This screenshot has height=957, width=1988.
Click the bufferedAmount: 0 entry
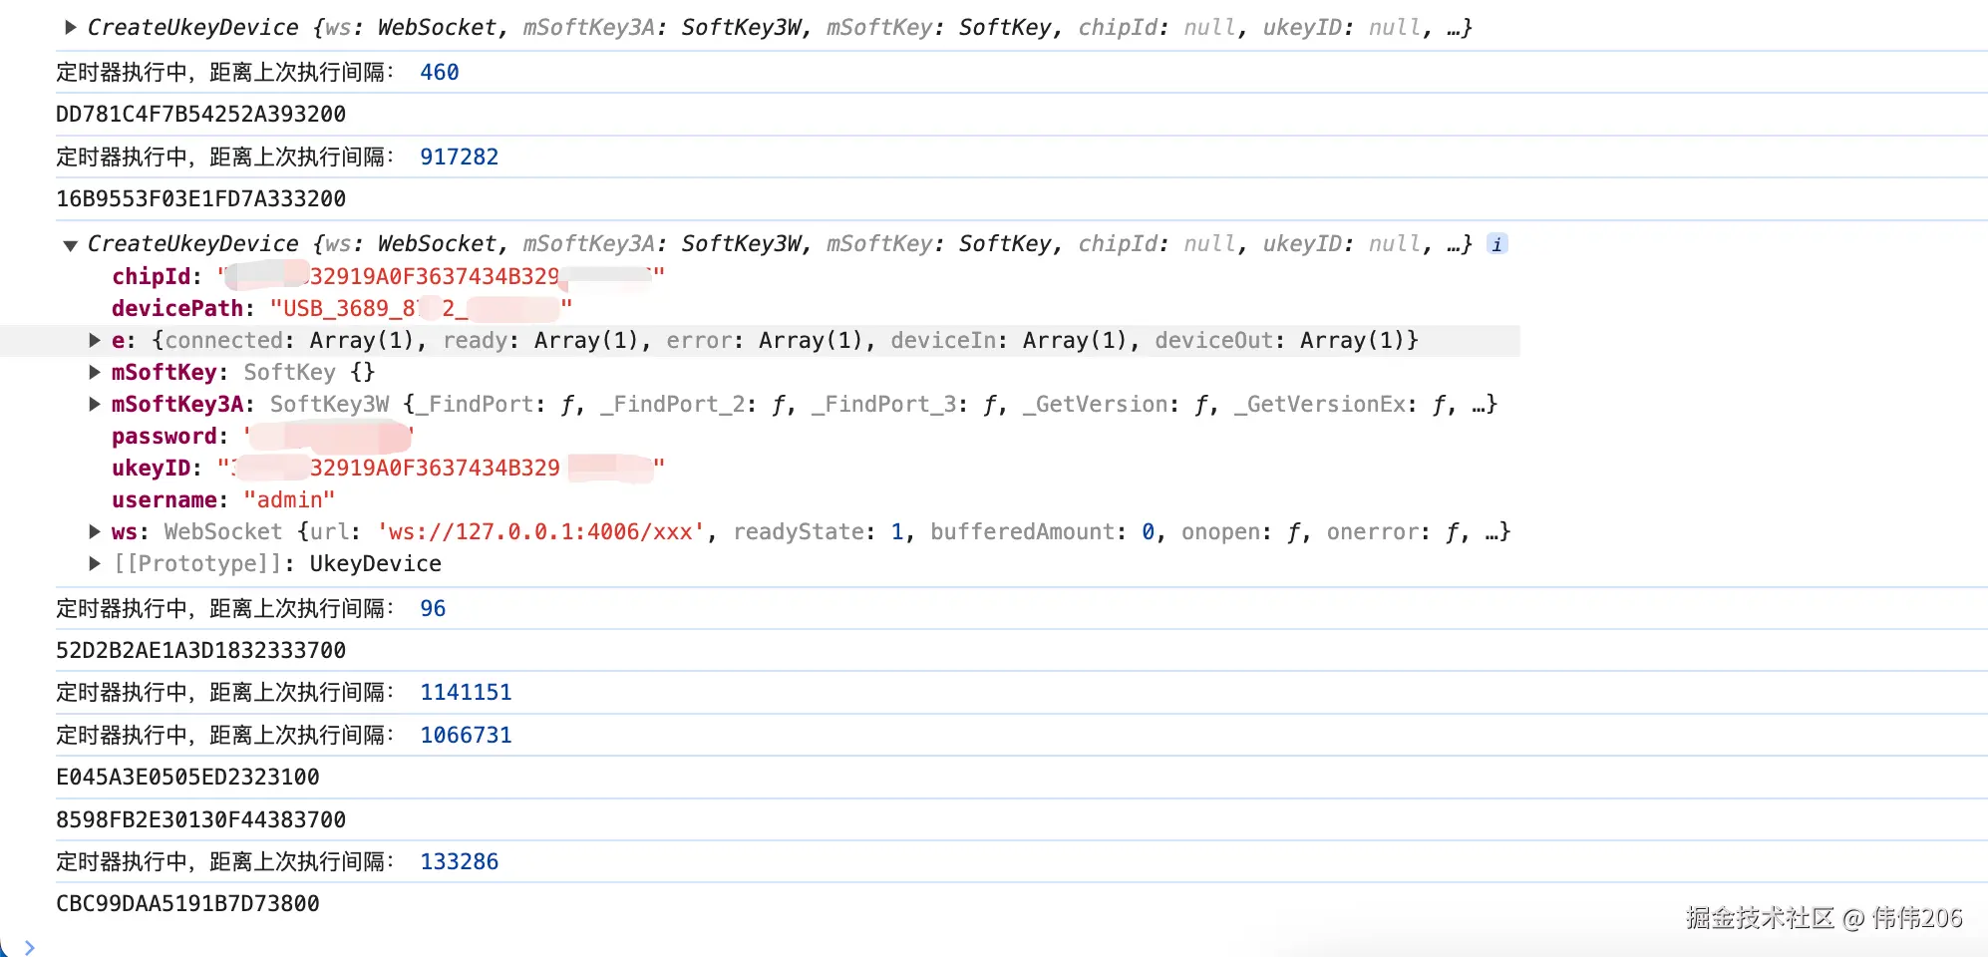coord(1042,532)
